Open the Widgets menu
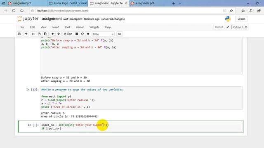This screenshot has height=148, width=264. point(94,27)
